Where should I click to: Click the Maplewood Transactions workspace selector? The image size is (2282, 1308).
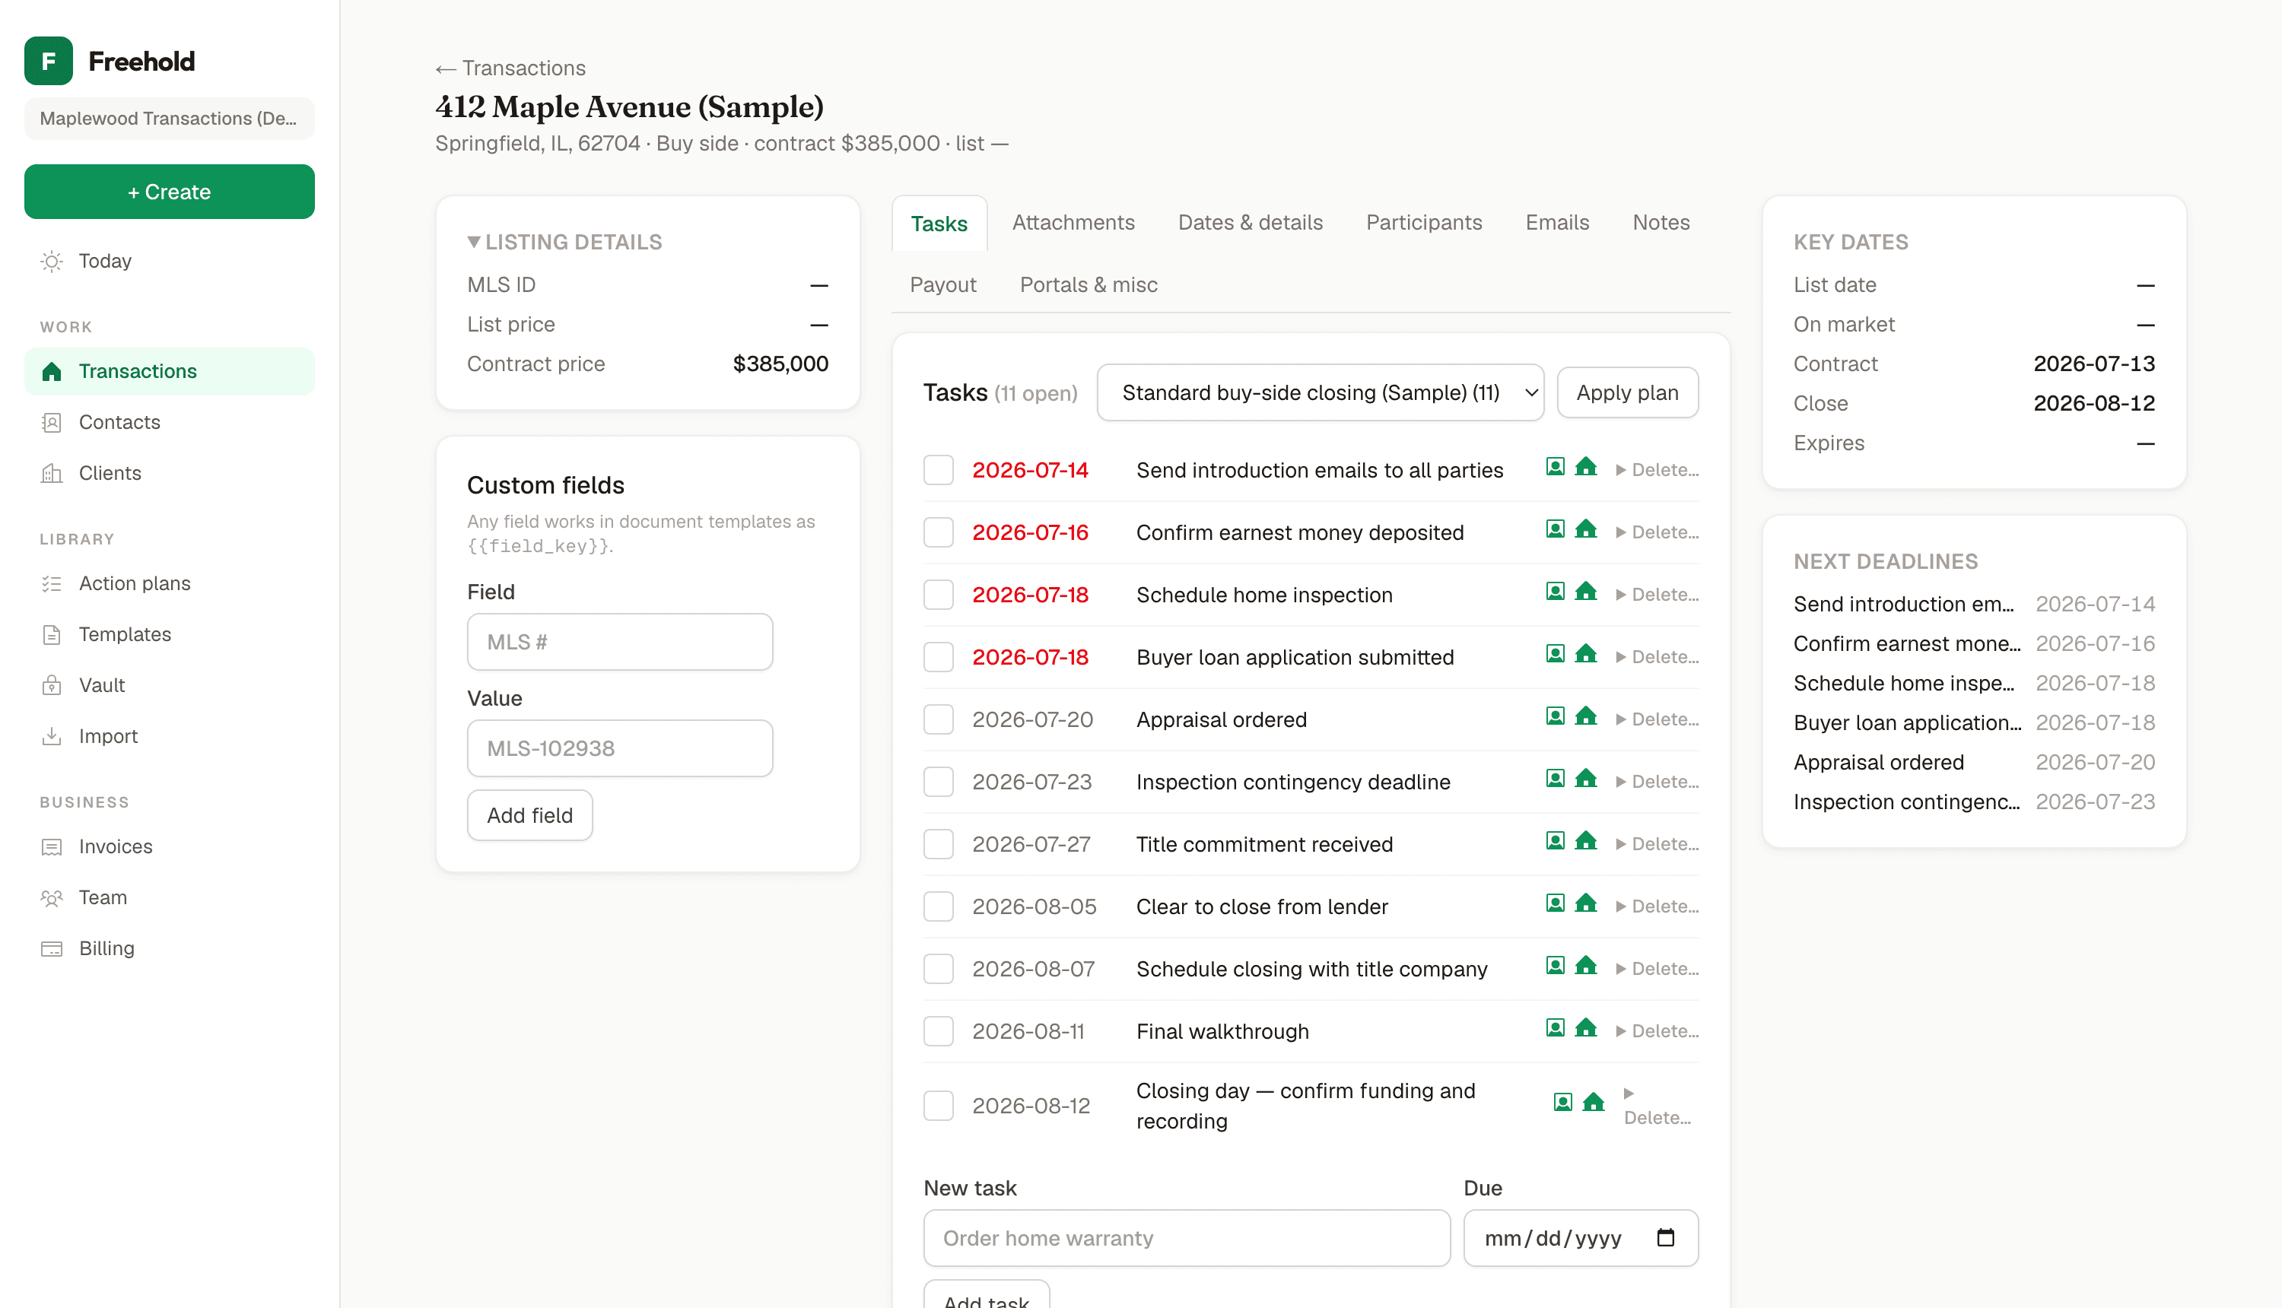click(169, 119)
